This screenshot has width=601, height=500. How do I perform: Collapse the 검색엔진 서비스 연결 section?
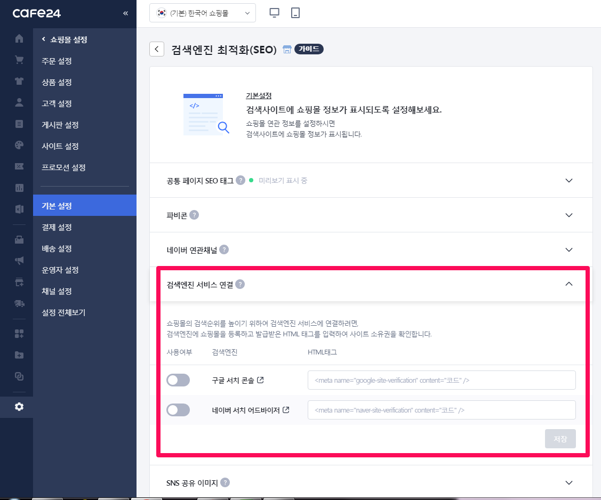click(x=569, y=284)
